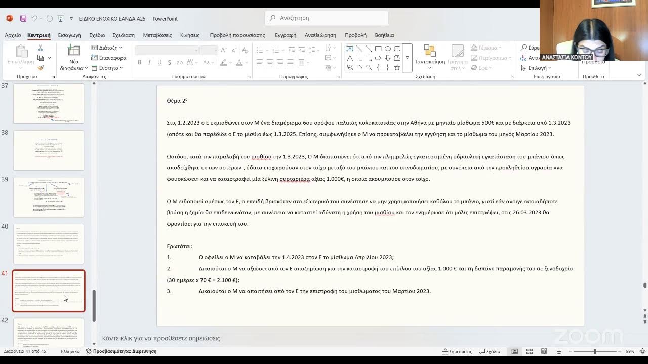The image size is (648, 364).
Task: Toggle Underline formatting
Action: (159, 62)
